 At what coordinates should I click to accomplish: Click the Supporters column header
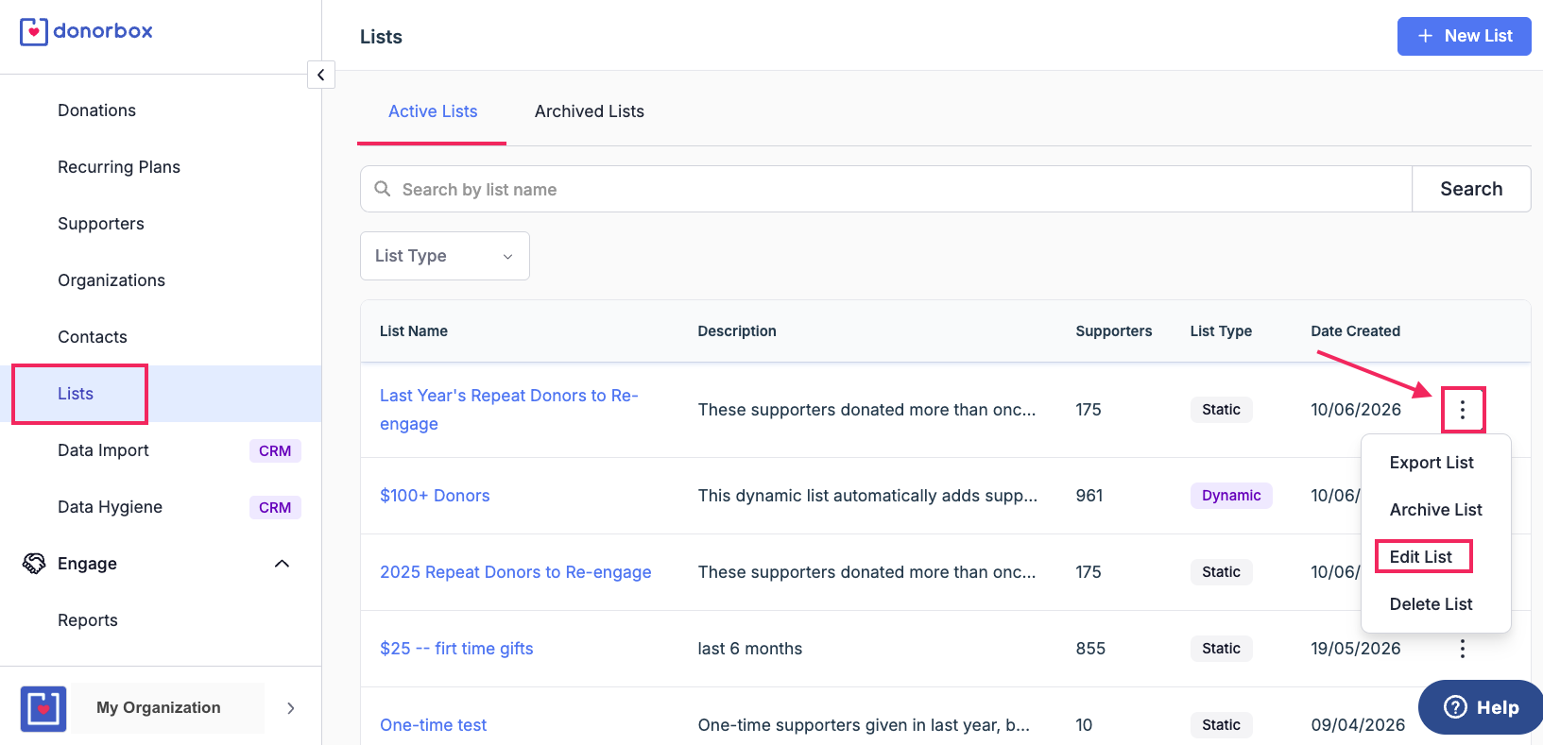1114,331
